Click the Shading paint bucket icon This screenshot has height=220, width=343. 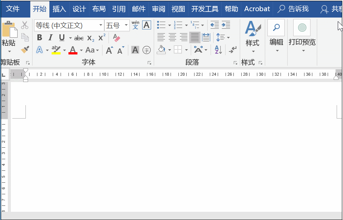tap(161, 50)
